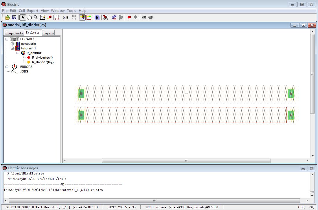Collapse the R_divider cell group
Image resolution: width=318 pixels, height=210 pixels.
[x=18, y=53]
